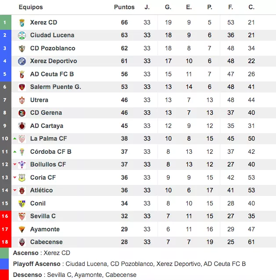Click the position 1 green rank cell
Viewport: 276px width, 280px height.
click(6, 22)
